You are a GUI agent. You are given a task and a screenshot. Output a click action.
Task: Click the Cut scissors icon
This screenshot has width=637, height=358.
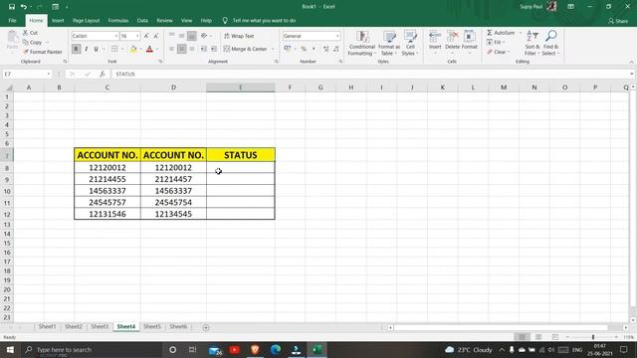26,33
